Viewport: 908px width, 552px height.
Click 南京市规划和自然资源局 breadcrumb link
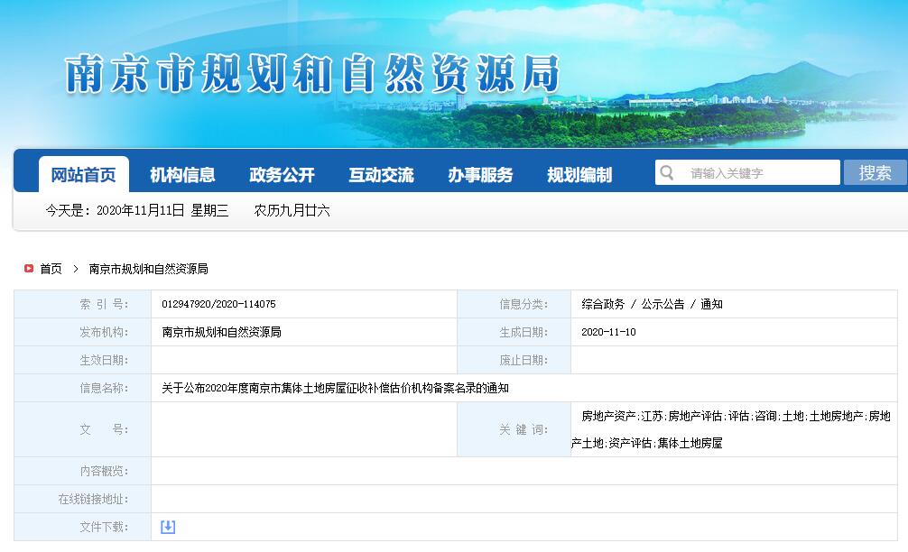148,269
